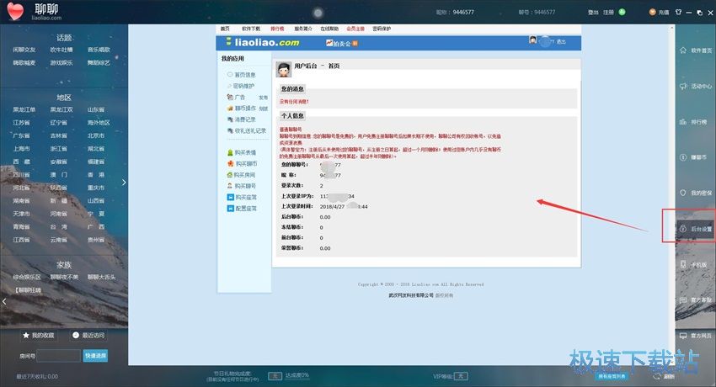Open 赚聊币 coin icon in right sidebar
Screen dimensions: 716x387
683,157
